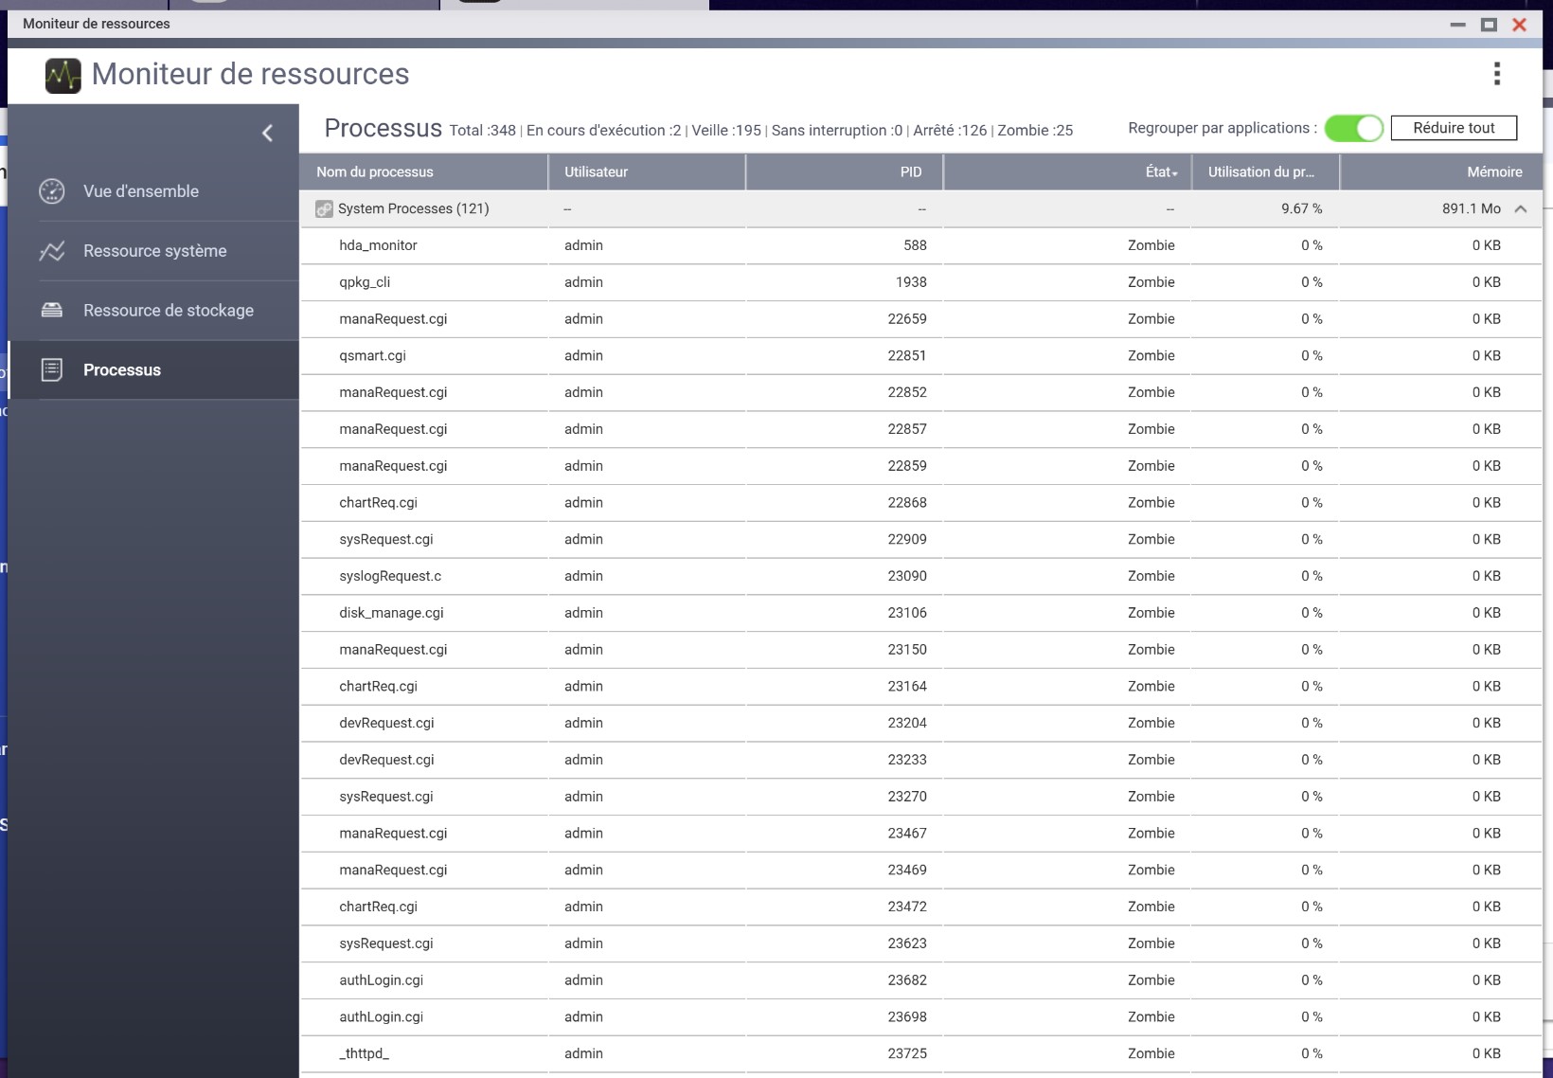
Task: Open the three-dot more options menu
Action: [1496, 74]
